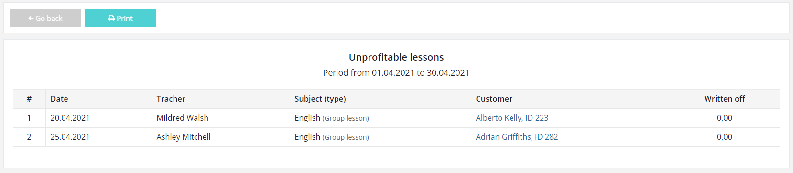
Task: Open customer Adrian Griffiths, ID 282
Action: (517, 137)
